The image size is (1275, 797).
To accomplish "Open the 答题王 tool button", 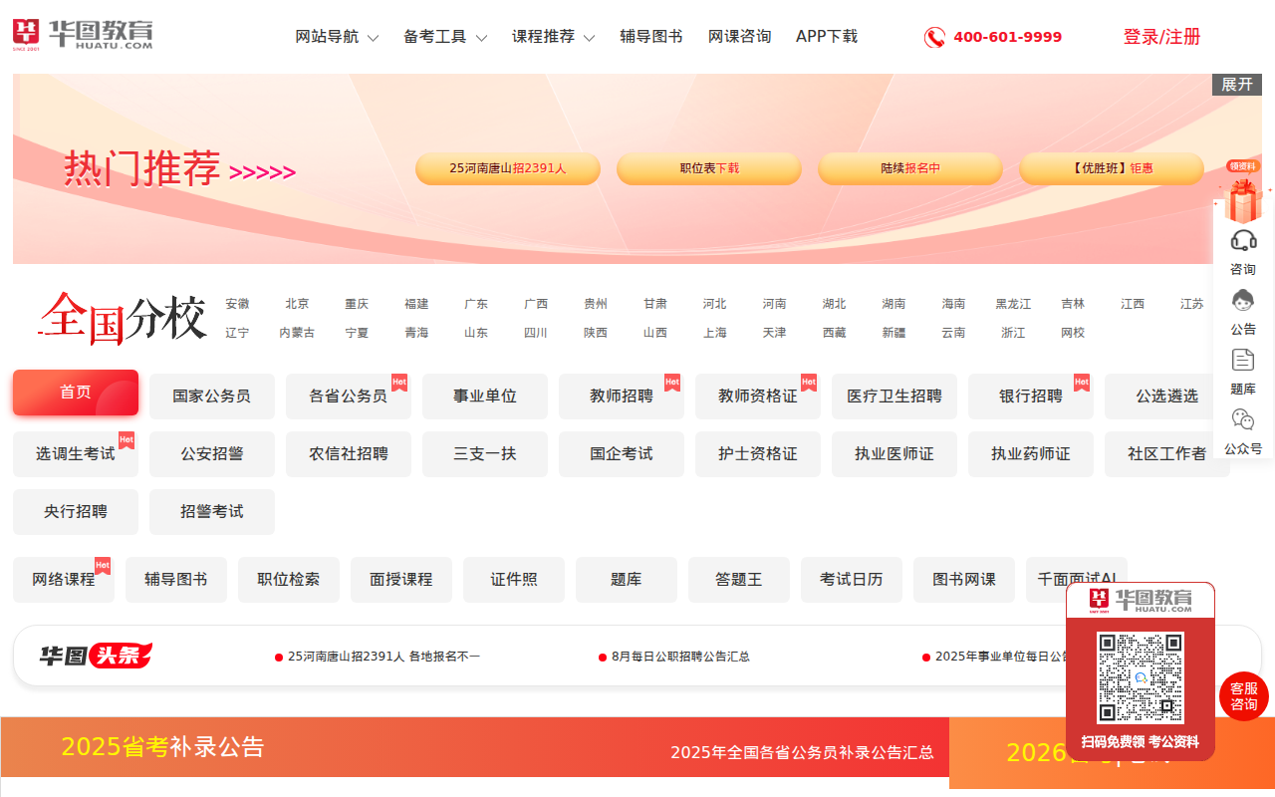I will 739,580.
